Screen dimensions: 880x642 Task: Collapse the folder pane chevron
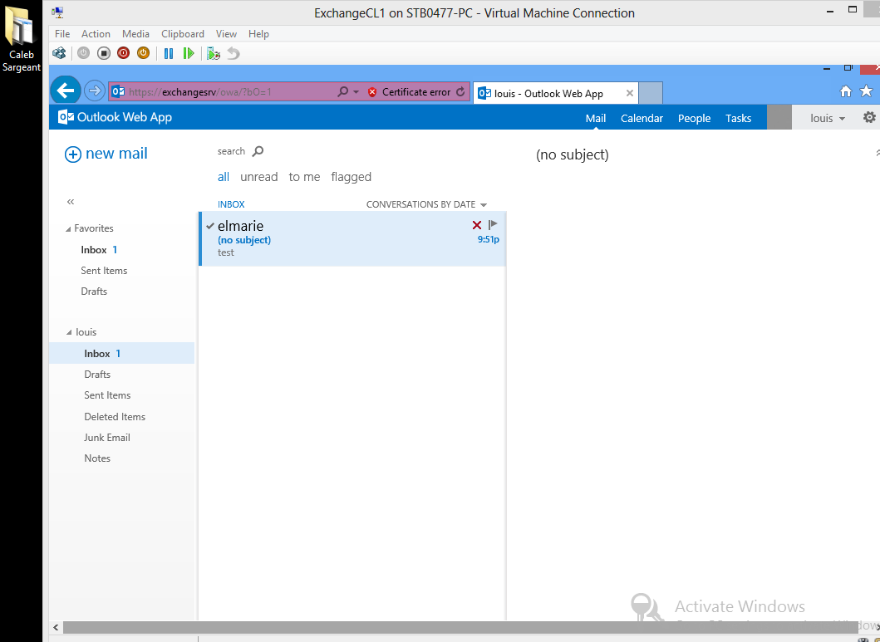tap(71, 202)
